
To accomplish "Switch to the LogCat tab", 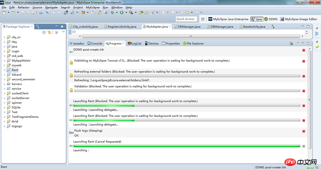I will point(134,43).
